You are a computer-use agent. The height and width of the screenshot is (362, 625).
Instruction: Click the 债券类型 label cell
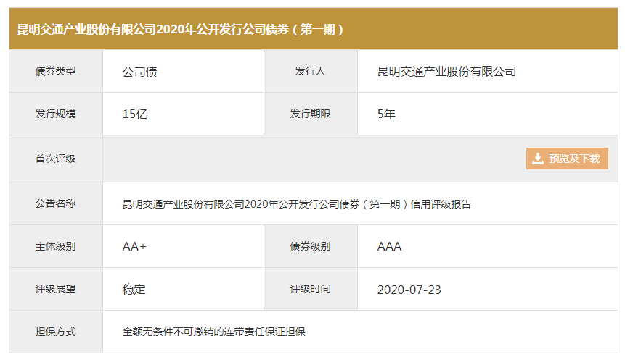(x=56, y=72)
